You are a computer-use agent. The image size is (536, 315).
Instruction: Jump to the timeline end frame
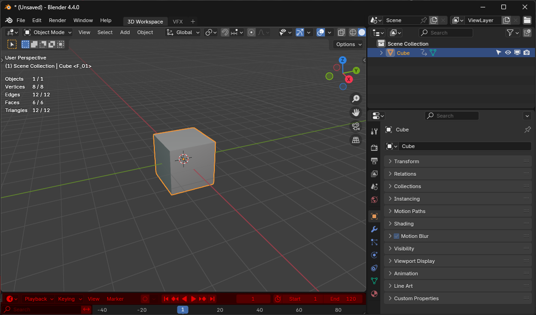pos(212,299)
